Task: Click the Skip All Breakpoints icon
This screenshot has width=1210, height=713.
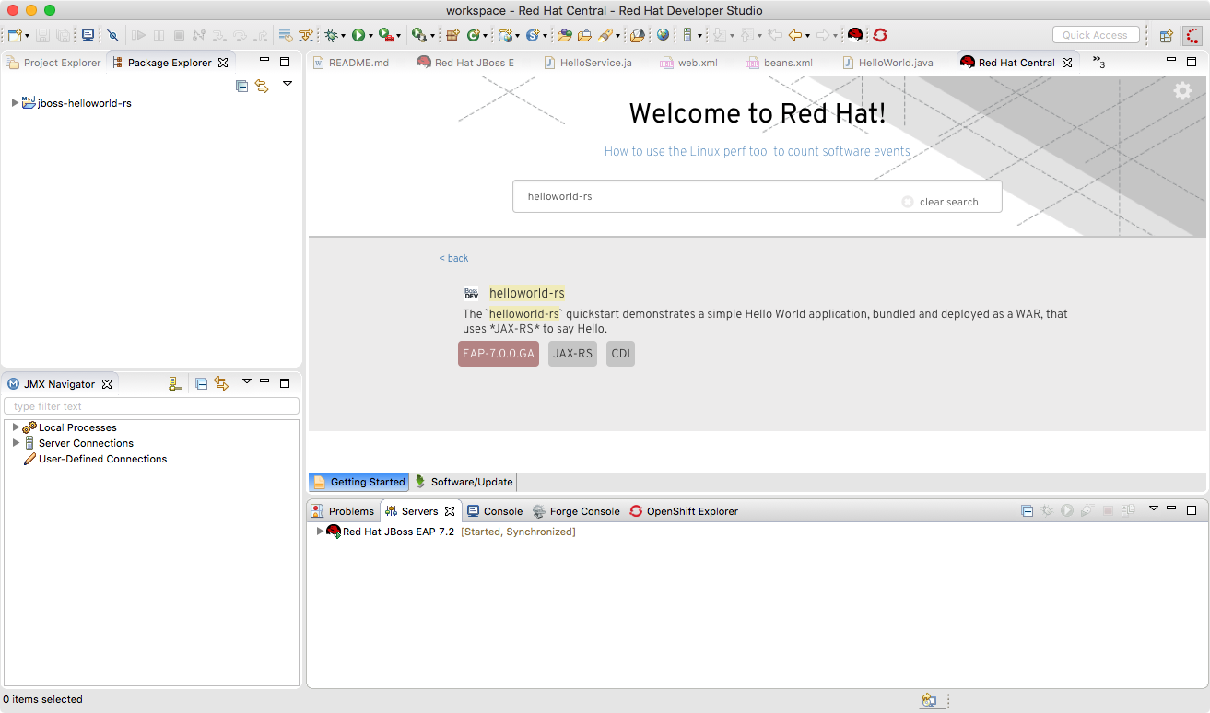Action: point(112,35)
